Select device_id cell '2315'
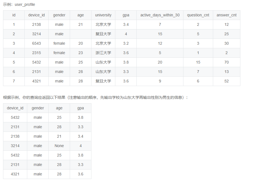The width and height of the screenshot is (254, 184). coord(36,53)
